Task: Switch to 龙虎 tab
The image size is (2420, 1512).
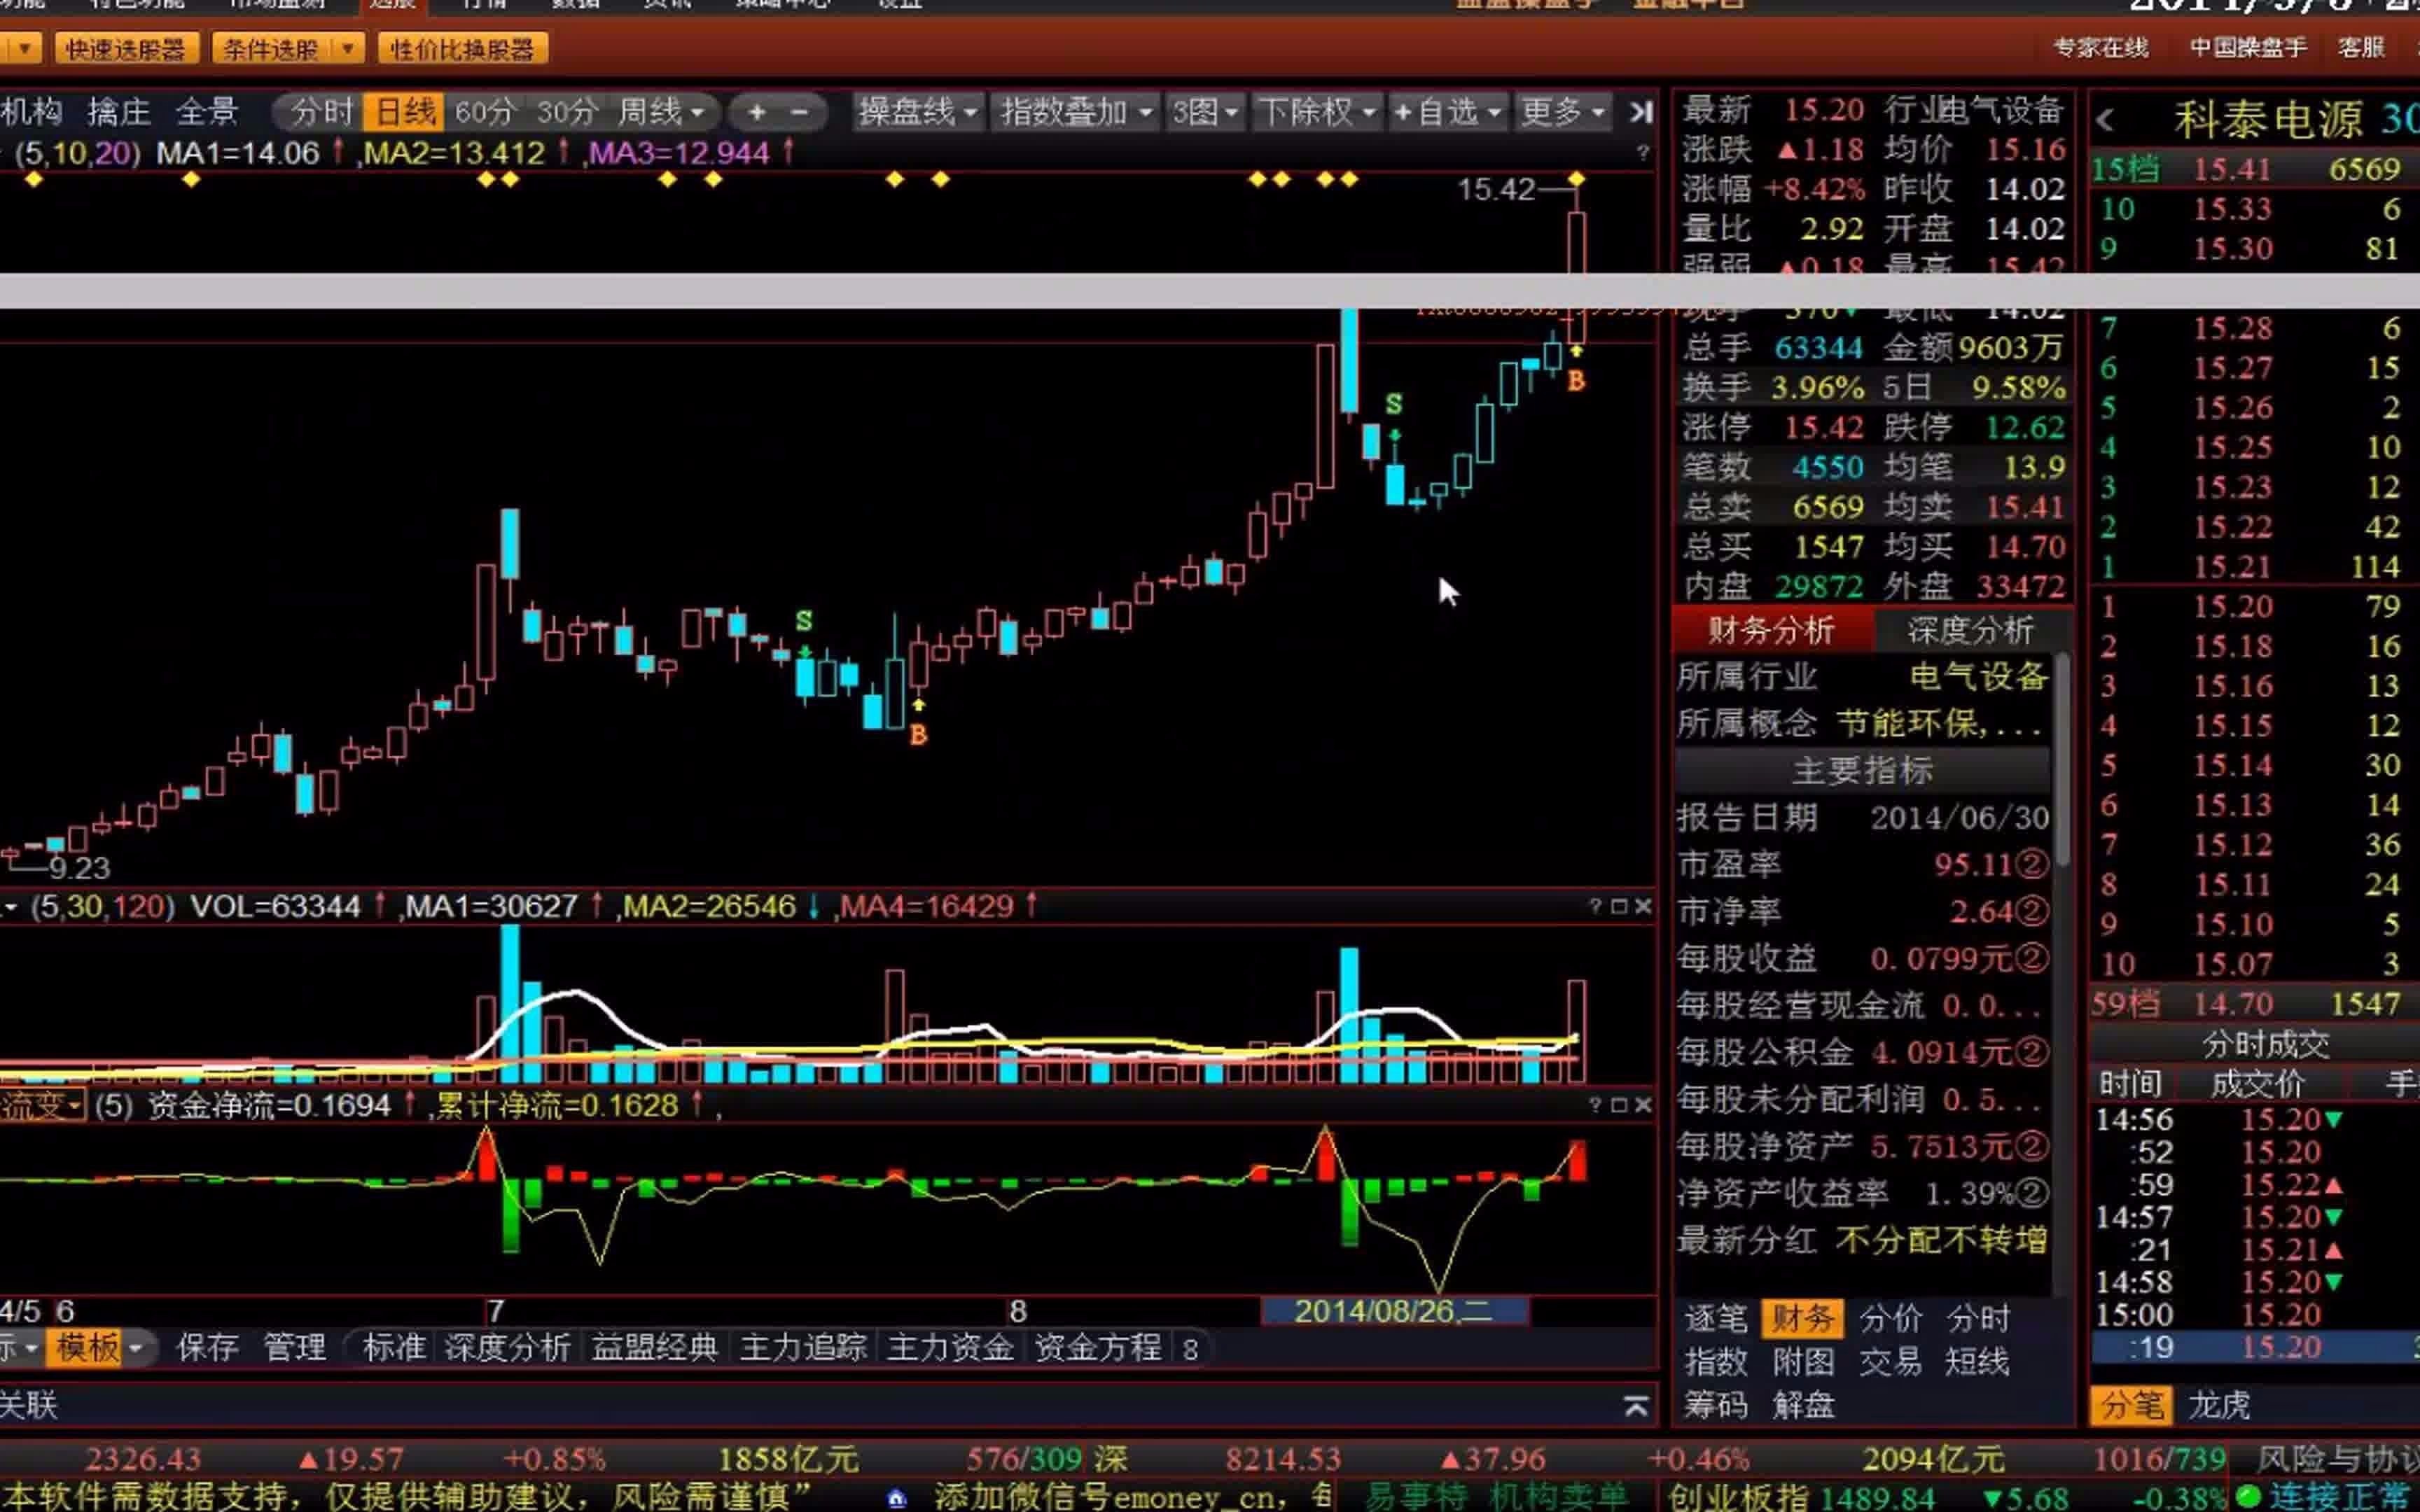Action: 2219,1405
